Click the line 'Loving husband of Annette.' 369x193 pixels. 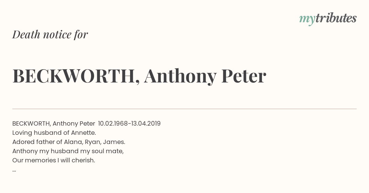(x=54, y=133)
